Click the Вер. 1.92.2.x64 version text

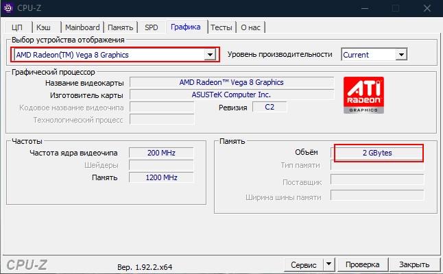145,267
